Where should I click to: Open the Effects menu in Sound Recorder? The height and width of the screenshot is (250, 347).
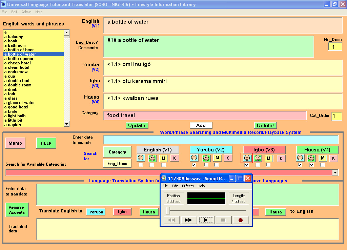click(188, 186)
